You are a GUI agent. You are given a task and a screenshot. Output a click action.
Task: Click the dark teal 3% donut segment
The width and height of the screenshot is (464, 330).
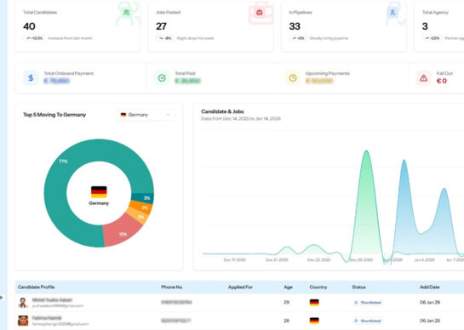click(143, 198)
